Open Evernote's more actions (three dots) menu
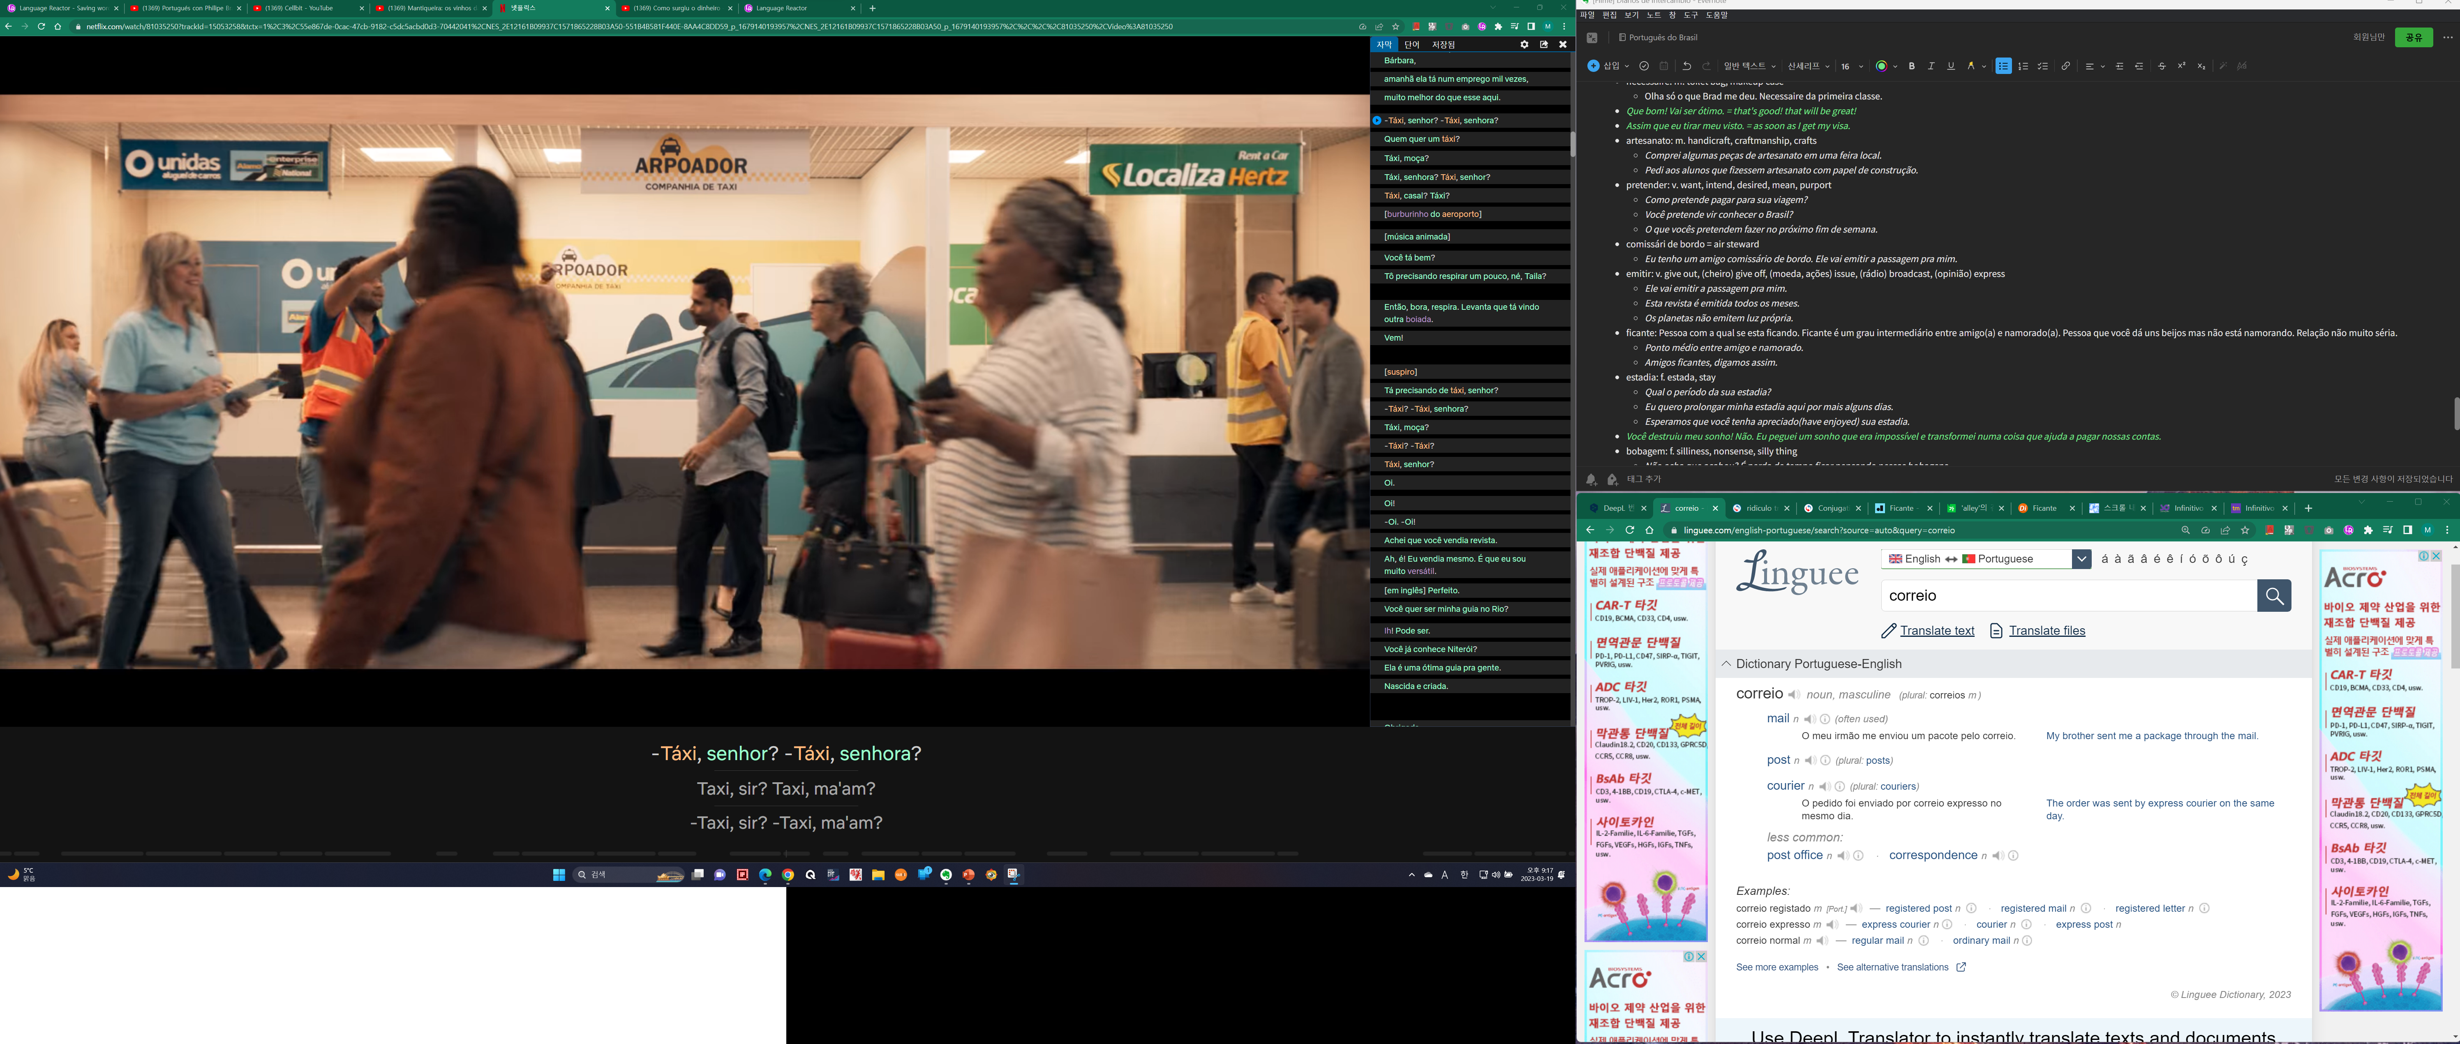The width and height of the screenshot is (2460, 1044). [x=2448, y=37]
